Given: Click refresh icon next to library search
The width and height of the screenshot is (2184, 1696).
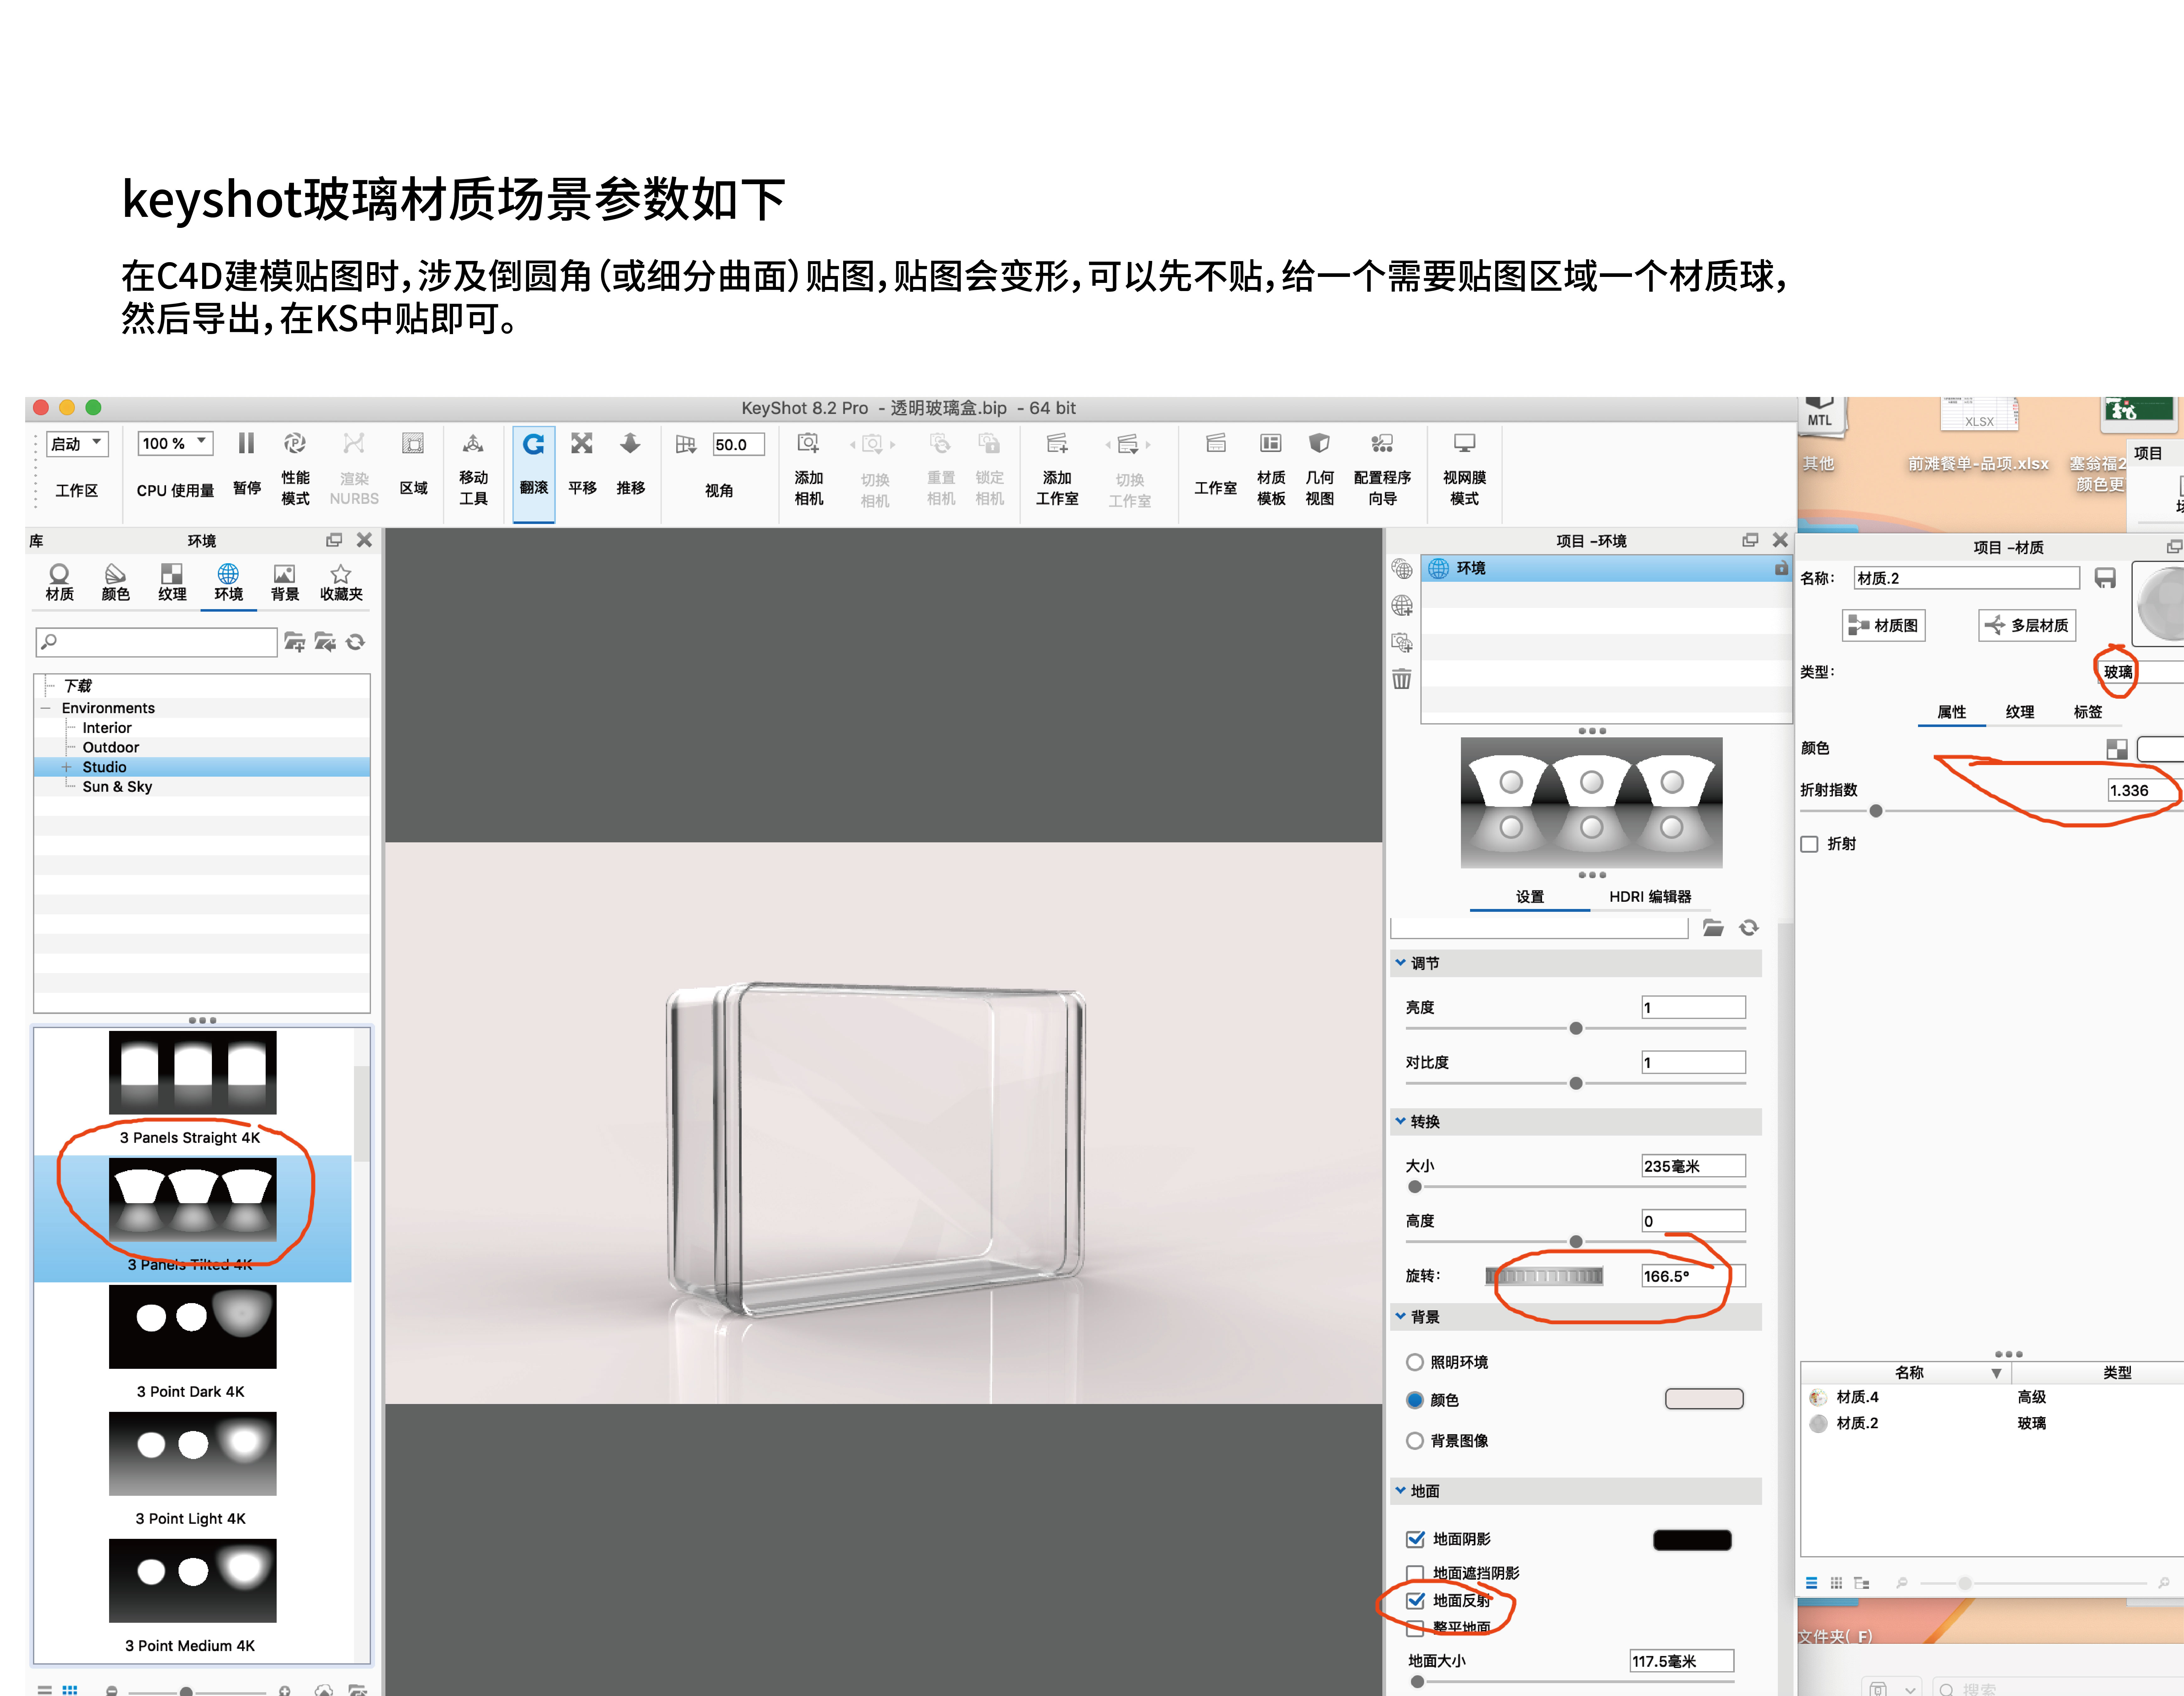Looking at the screenshot, I should click(355, 642).
